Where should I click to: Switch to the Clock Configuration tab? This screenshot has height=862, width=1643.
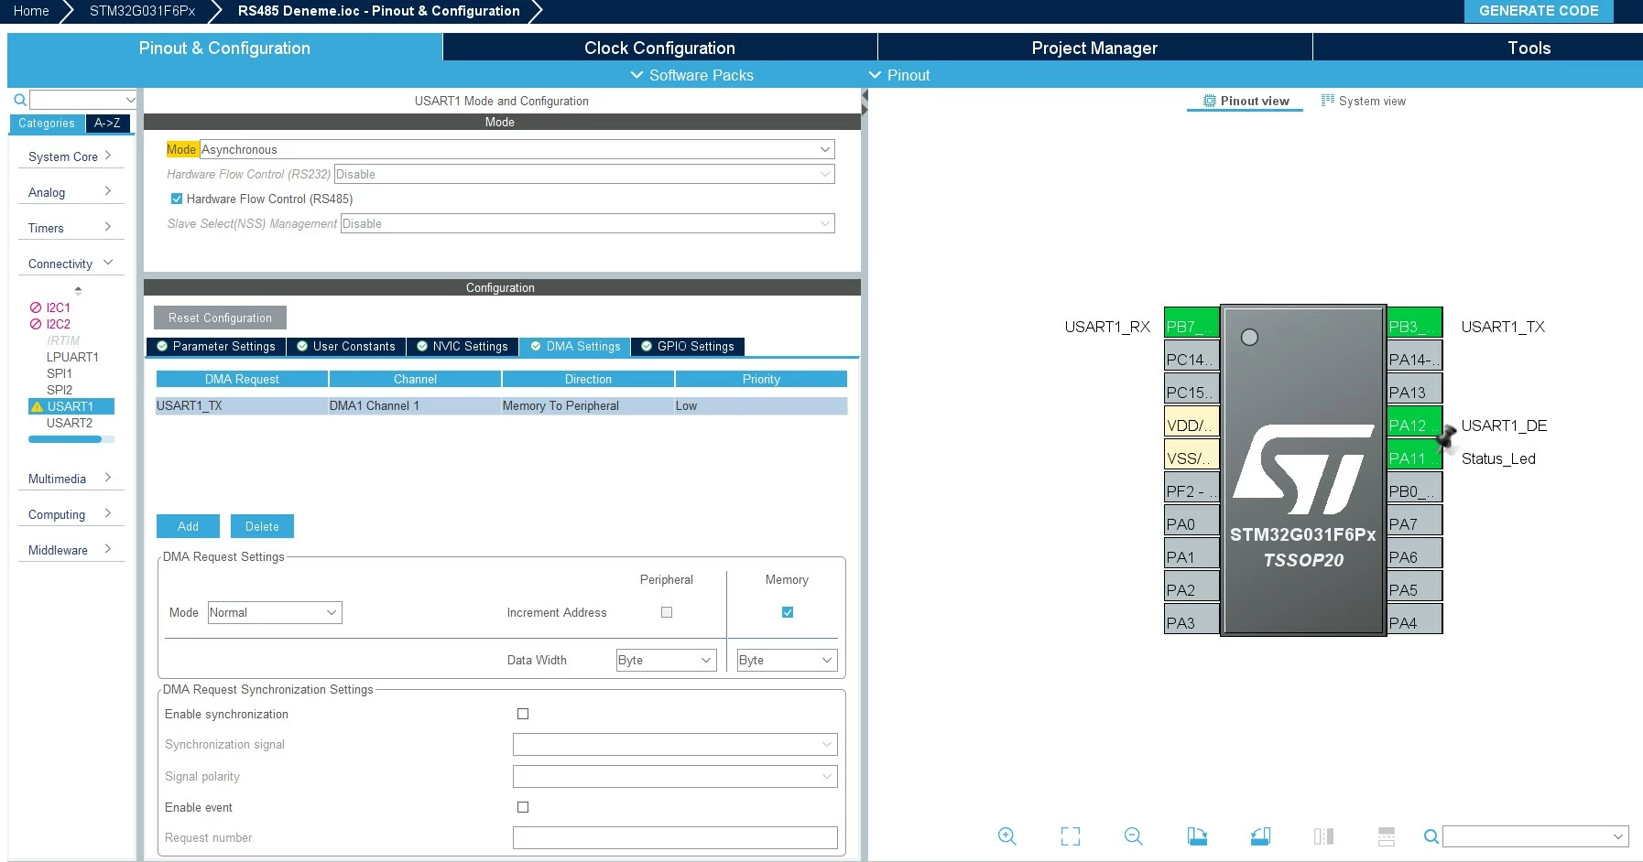click(659, 48)
